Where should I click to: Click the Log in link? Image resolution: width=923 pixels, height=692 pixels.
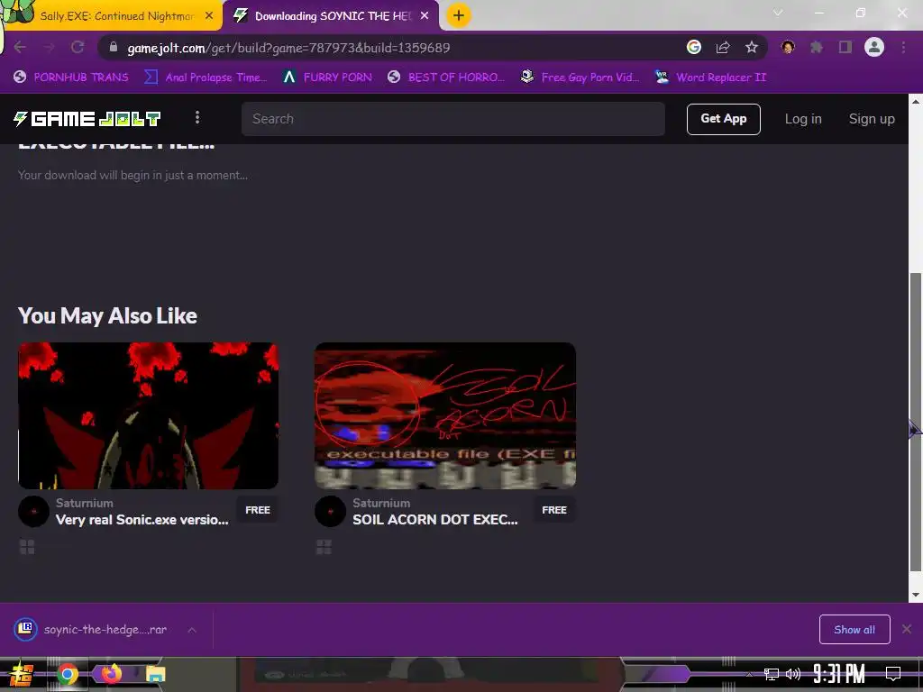click(x=803, y=119)
